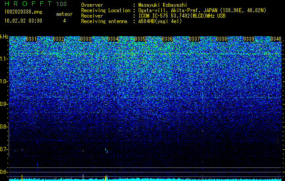Select the kHz axis unit label
The image size is (285, 181).
(x=4, y=37)
